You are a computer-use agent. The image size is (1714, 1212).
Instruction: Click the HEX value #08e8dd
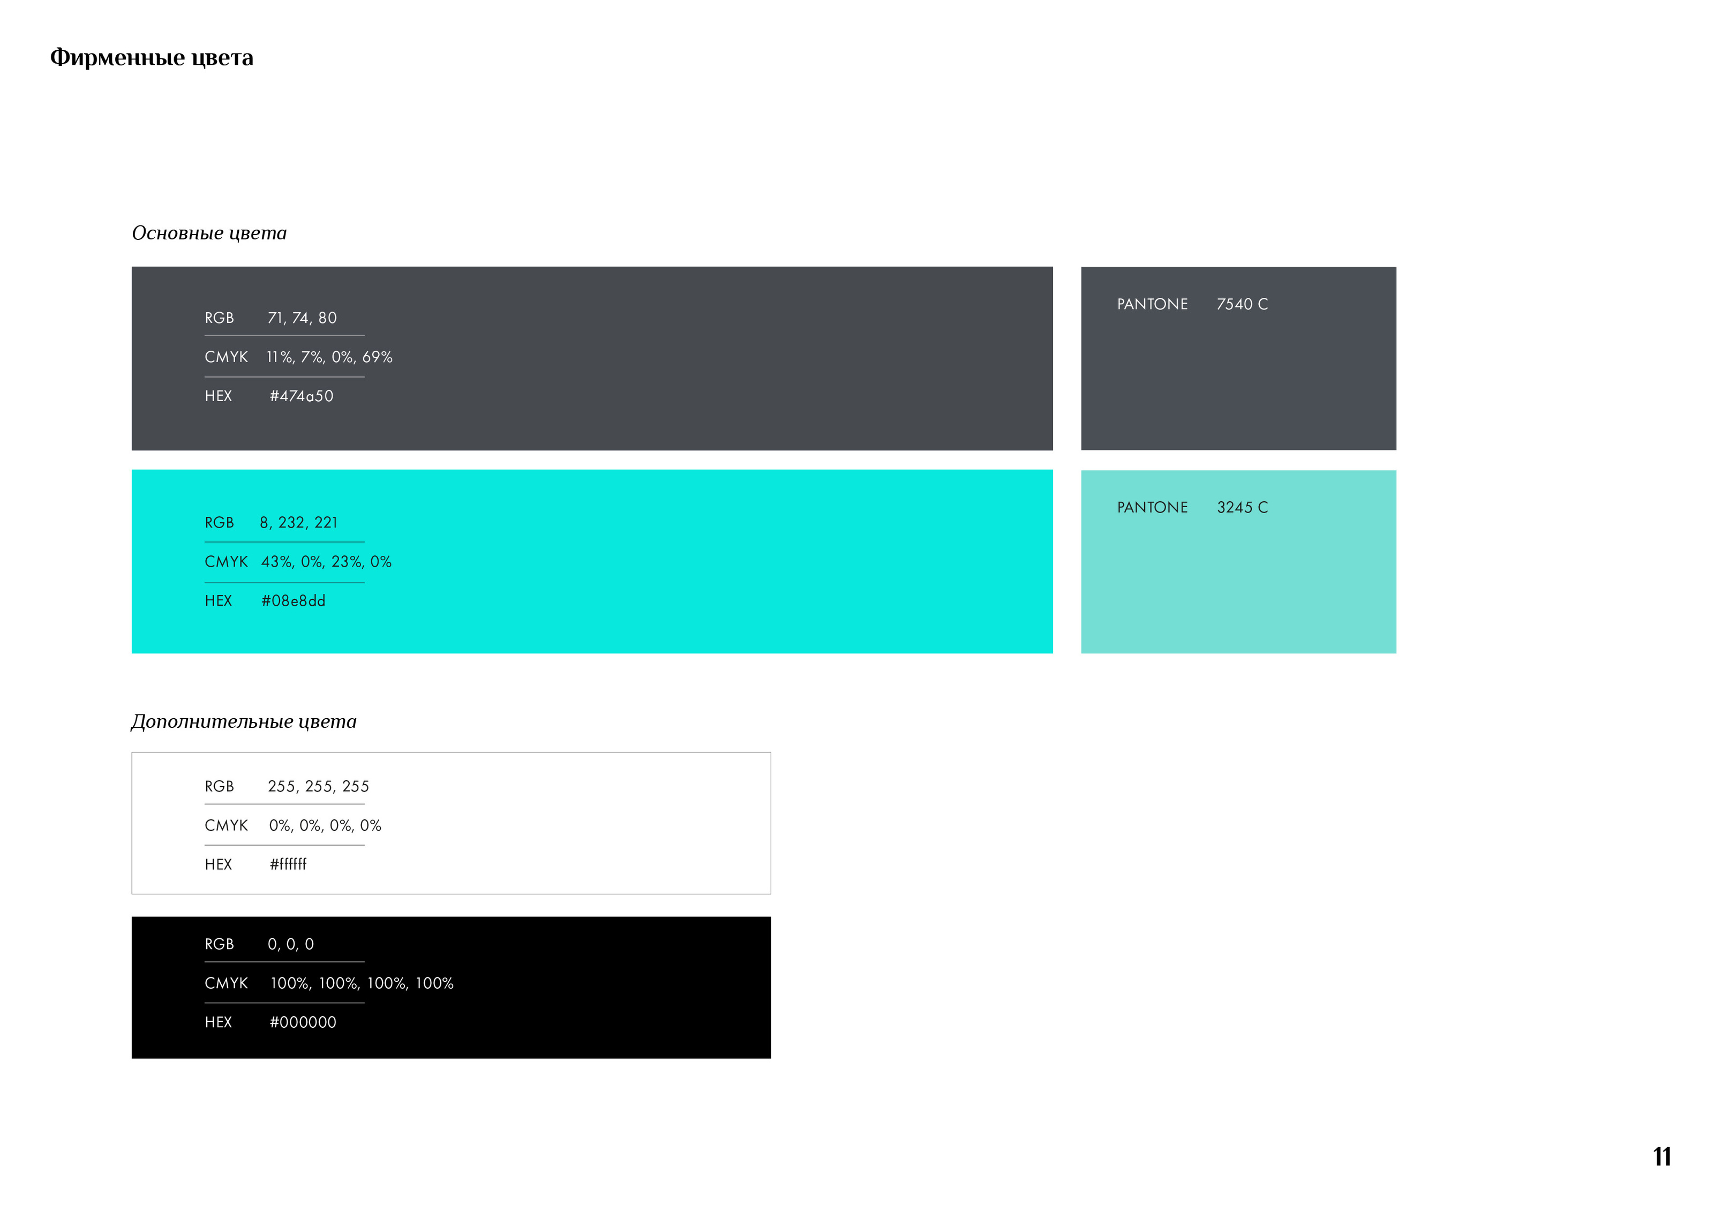pyautogui.click(x=294, y=601)
